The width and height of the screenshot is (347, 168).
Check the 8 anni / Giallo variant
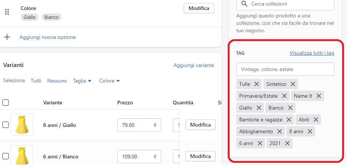[6, 125]
